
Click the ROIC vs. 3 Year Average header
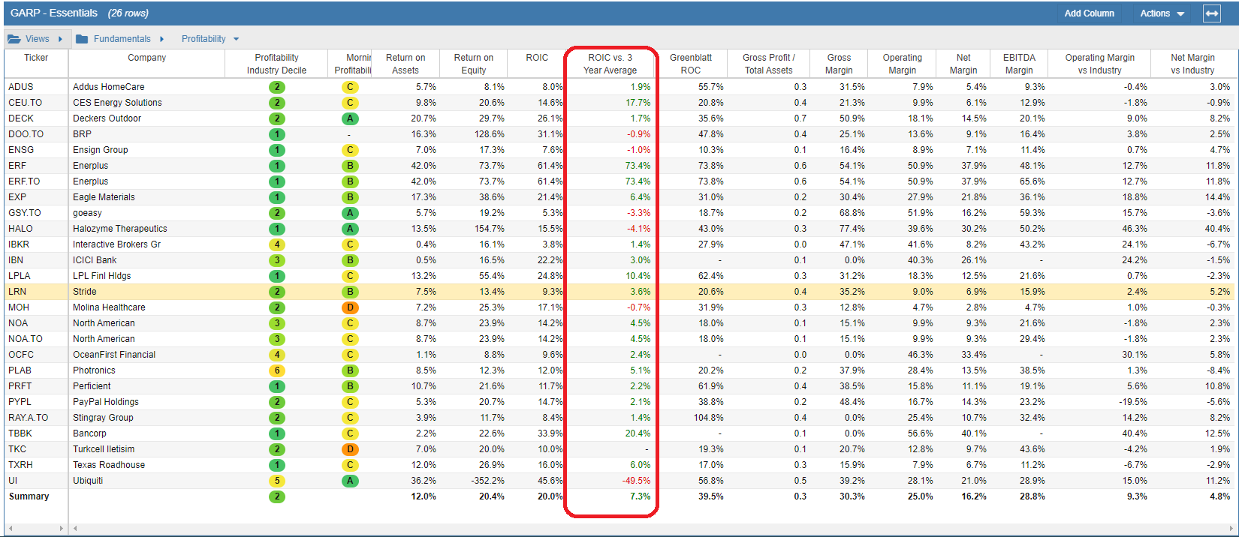610,64
